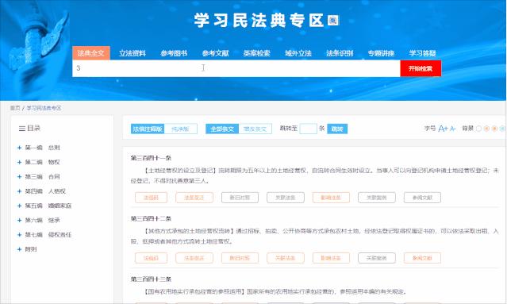
Task: Click 法信码 under 第三百四十二条
Action: coord(151,258)
